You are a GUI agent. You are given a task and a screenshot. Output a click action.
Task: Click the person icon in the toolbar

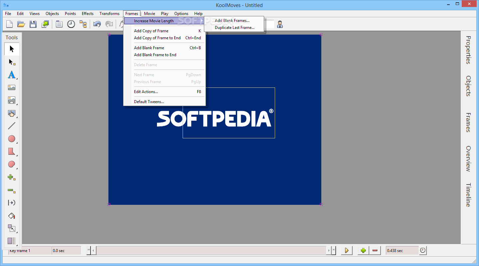click(x=280, y=24)
